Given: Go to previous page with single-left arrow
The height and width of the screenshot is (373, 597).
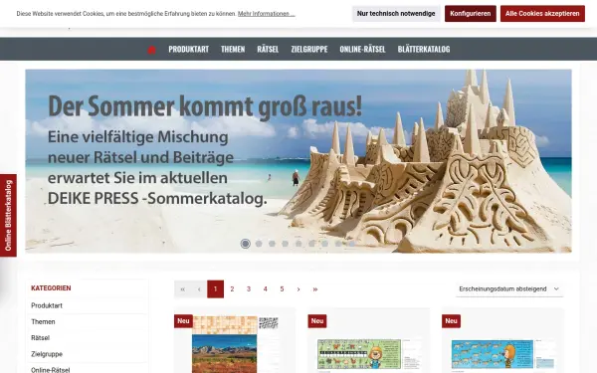Looking at the screenshot, I should pos(199,289).
